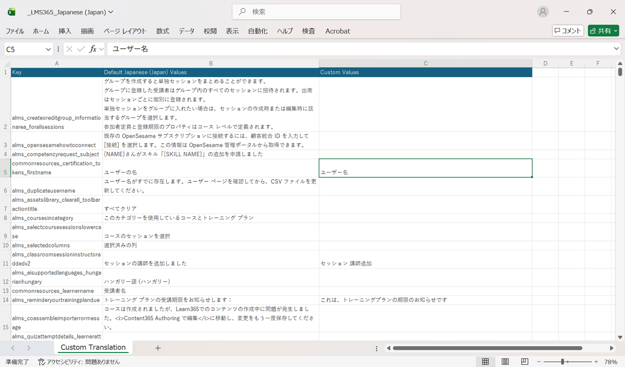Select the データ ribbon tab
This screenshot has width=625, height=367.
coord(186,31)
